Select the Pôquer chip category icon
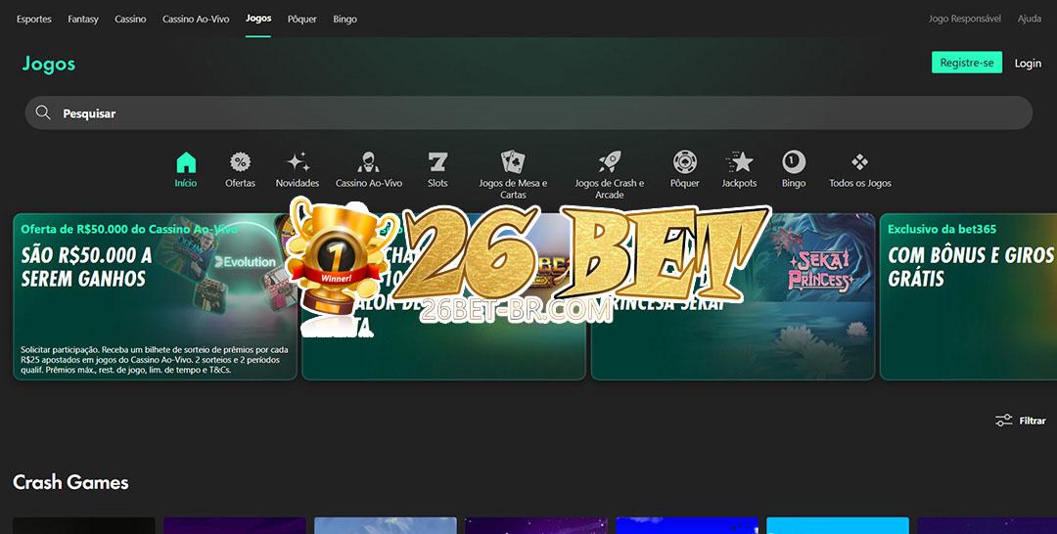 coord(685,162)
